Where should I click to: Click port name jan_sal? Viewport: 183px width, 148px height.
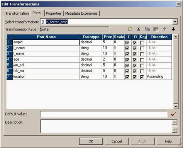coord(46,65)
